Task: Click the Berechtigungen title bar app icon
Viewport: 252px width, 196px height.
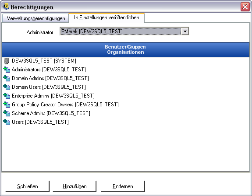Action: point(6,7)
